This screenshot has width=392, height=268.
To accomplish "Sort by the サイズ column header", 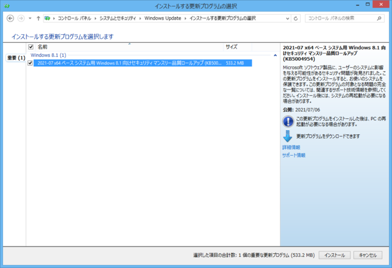I will coord(238,47).
